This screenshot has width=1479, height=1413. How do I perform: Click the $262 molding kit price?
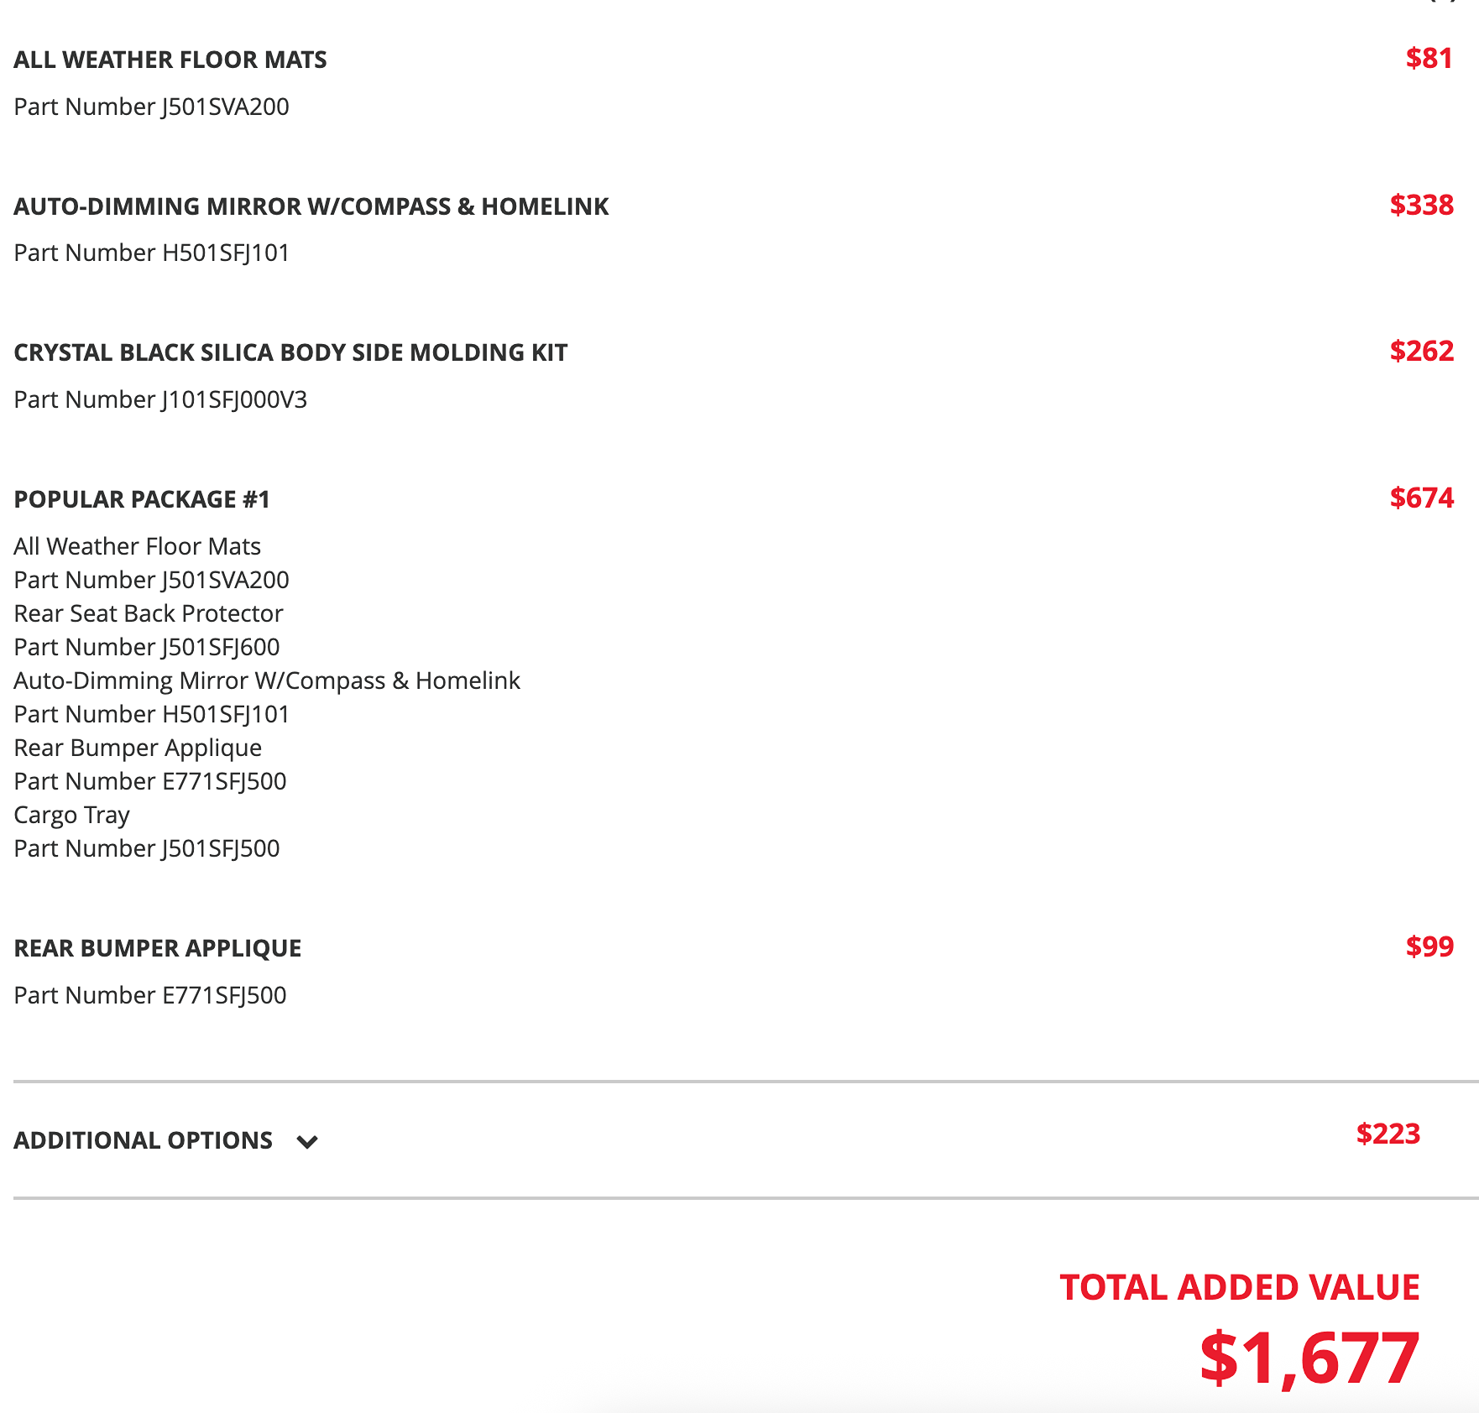1422,351
